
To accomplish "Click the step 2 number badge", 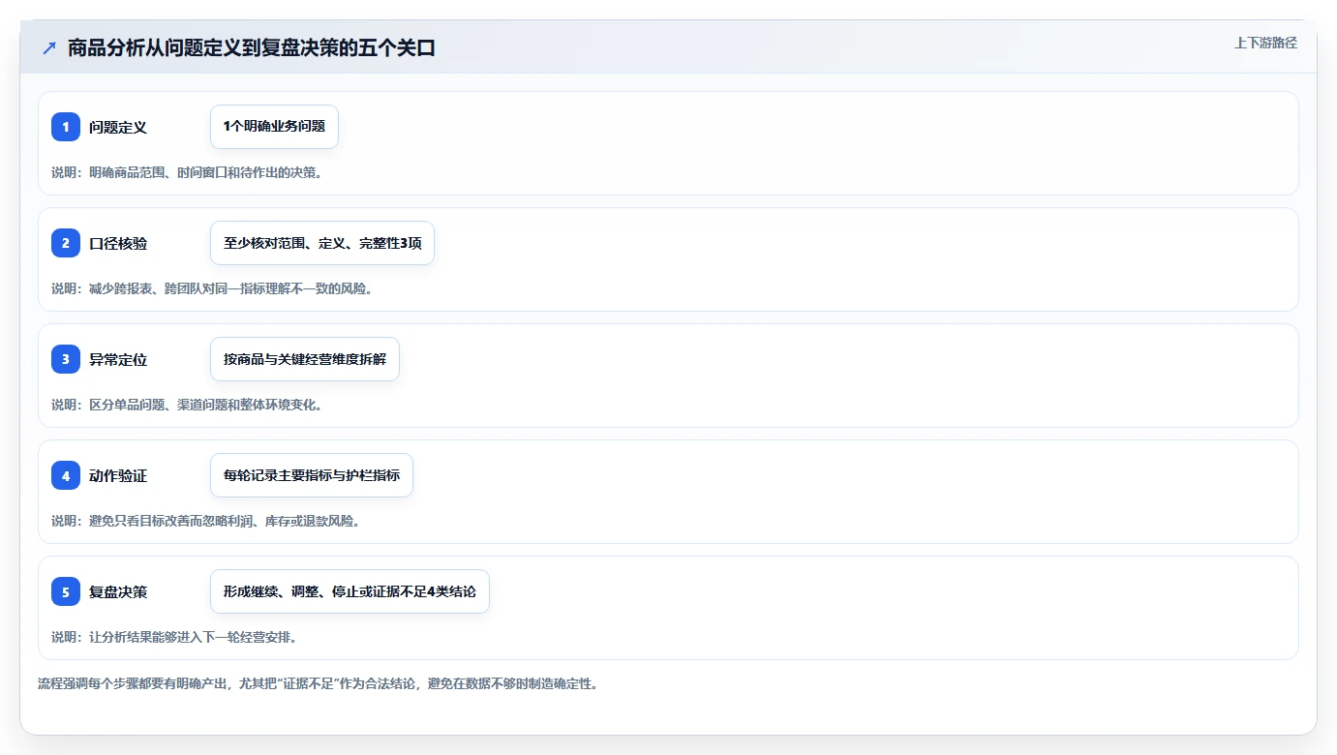I will click(x=66, y=243).
